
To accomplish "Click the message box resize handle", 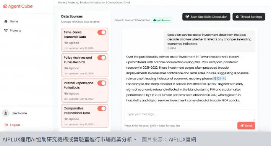I will [254, 119].
